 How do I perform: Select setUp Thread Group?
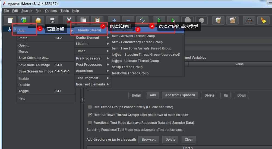pos(147,67)
